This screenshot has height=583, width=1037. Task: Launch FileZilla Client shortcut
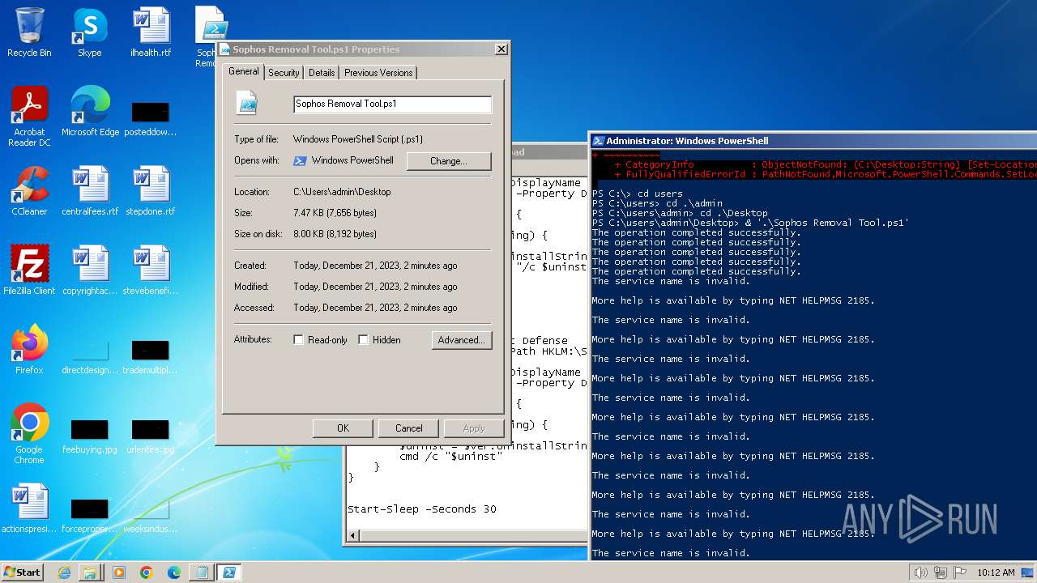[29, 270]
